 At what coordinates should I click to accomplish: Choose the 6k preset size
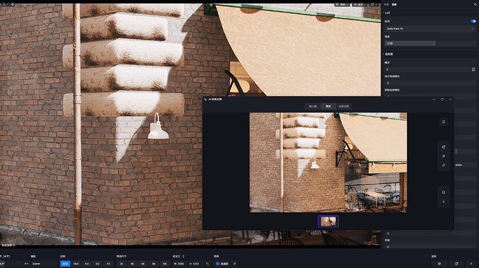(x=143, y=264)
